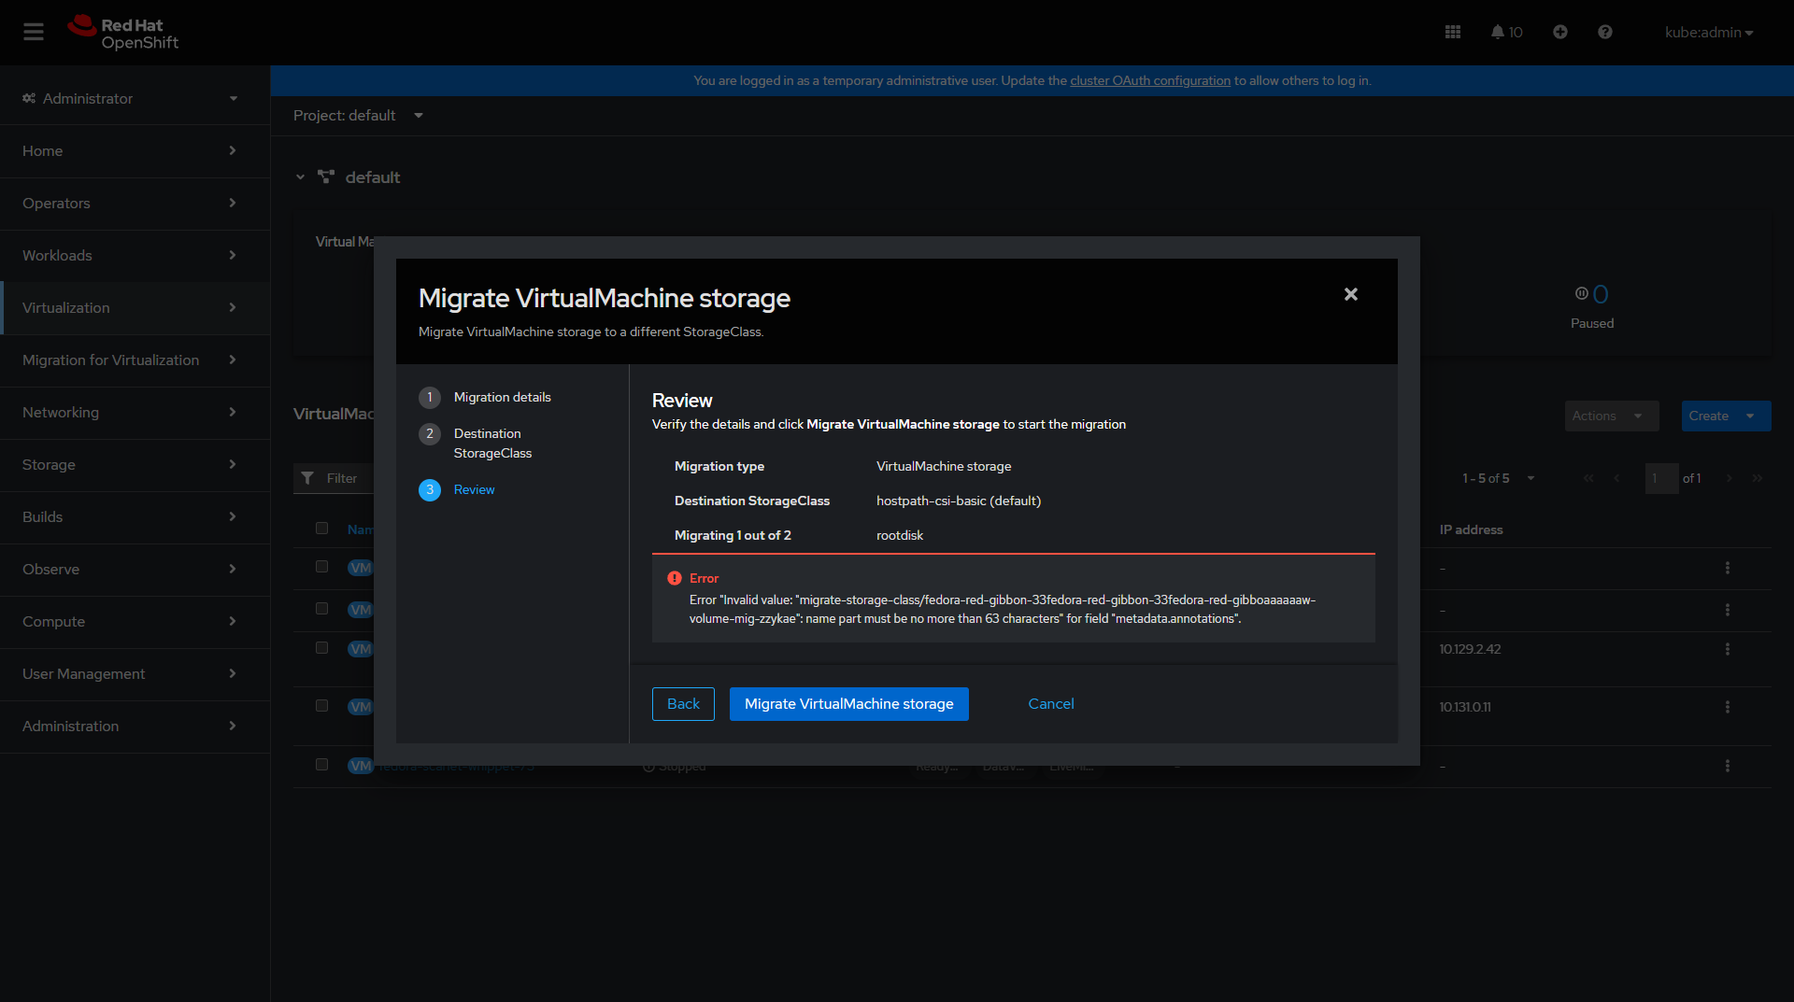Click step 3 number circle in wizard
Screen dimensions: 1794x1002
pyautogui.click(x=430, y=490)
